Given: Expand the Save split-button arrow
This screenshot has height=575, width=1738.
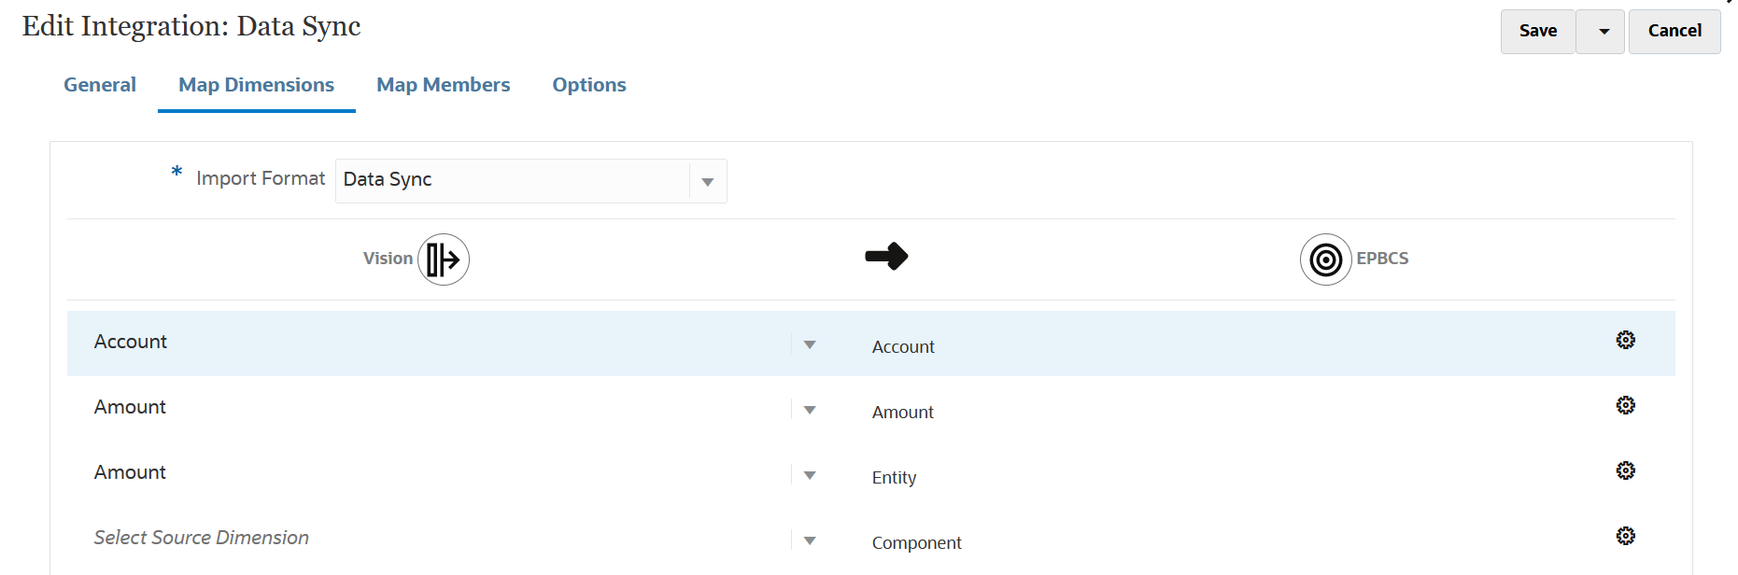Looking at the screenshot, I should coord(1604,32).
